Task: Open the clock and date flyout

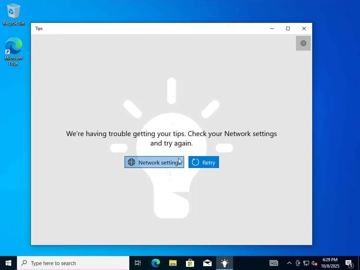Action: pyautogui.click(x=330, y=263)
